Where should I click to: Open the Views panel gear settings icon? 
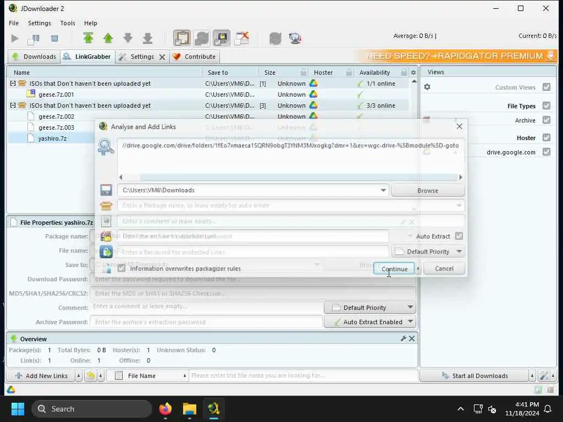(427, 87)
